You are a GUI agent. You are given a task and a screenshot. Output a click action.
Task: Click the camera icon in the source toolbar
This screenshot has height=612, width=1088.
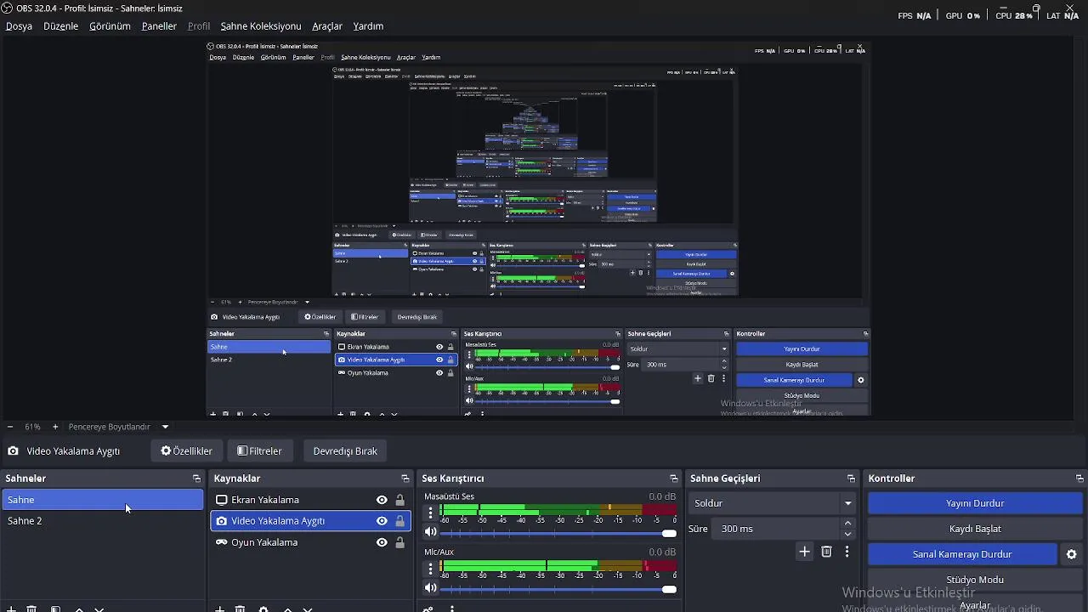[14, 451]
